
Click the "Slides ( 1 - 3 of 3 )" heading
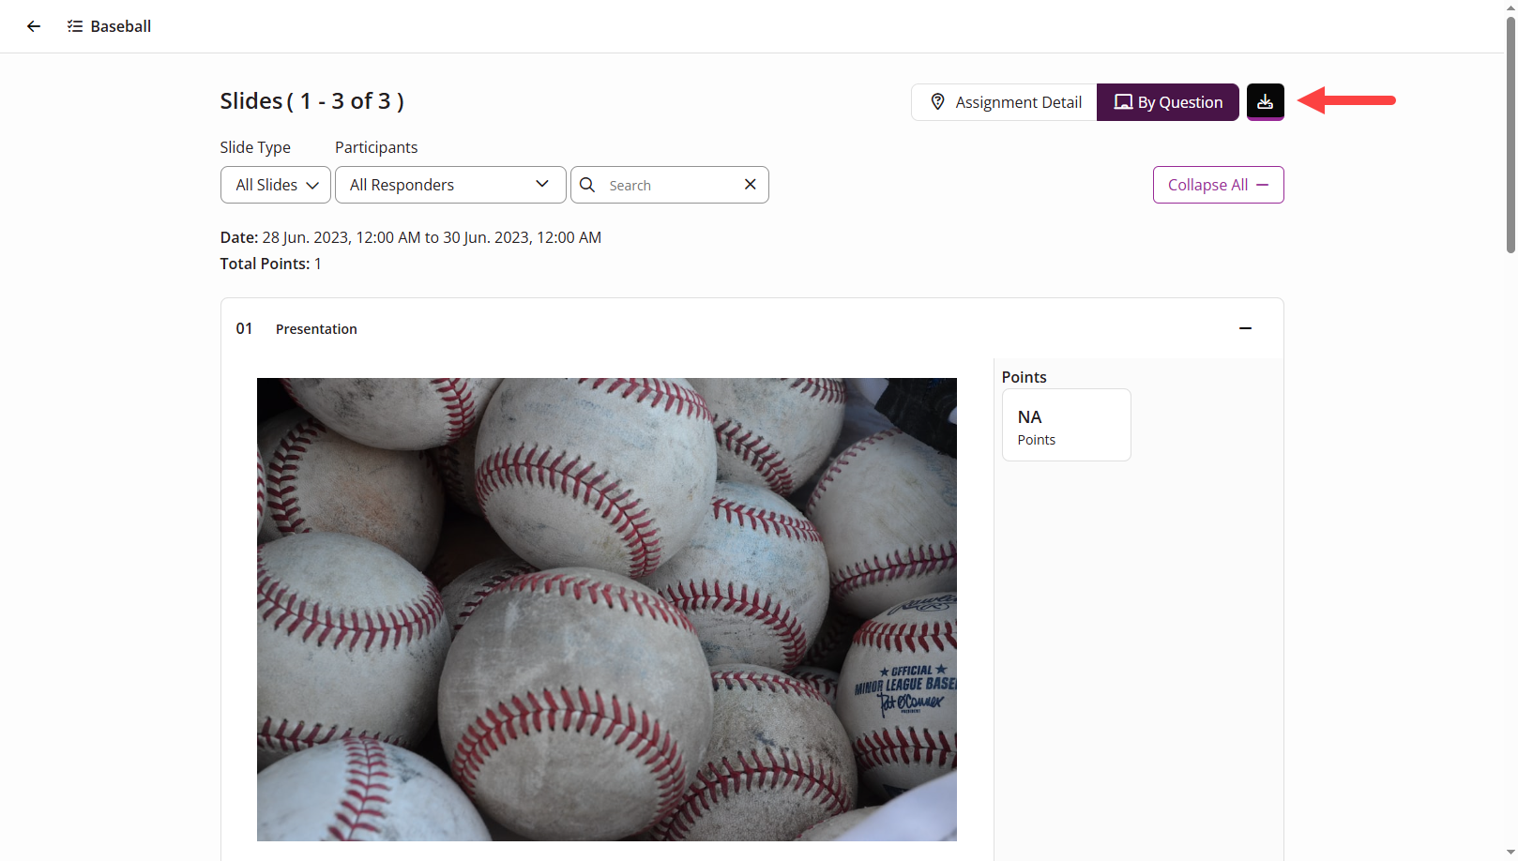pos(312,101)
